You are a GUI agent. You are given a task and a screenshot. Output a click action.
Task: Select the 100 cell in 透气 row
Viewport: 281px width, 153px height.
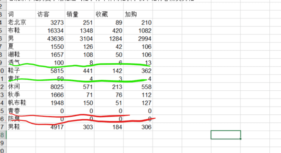click(x=50, y=63)
